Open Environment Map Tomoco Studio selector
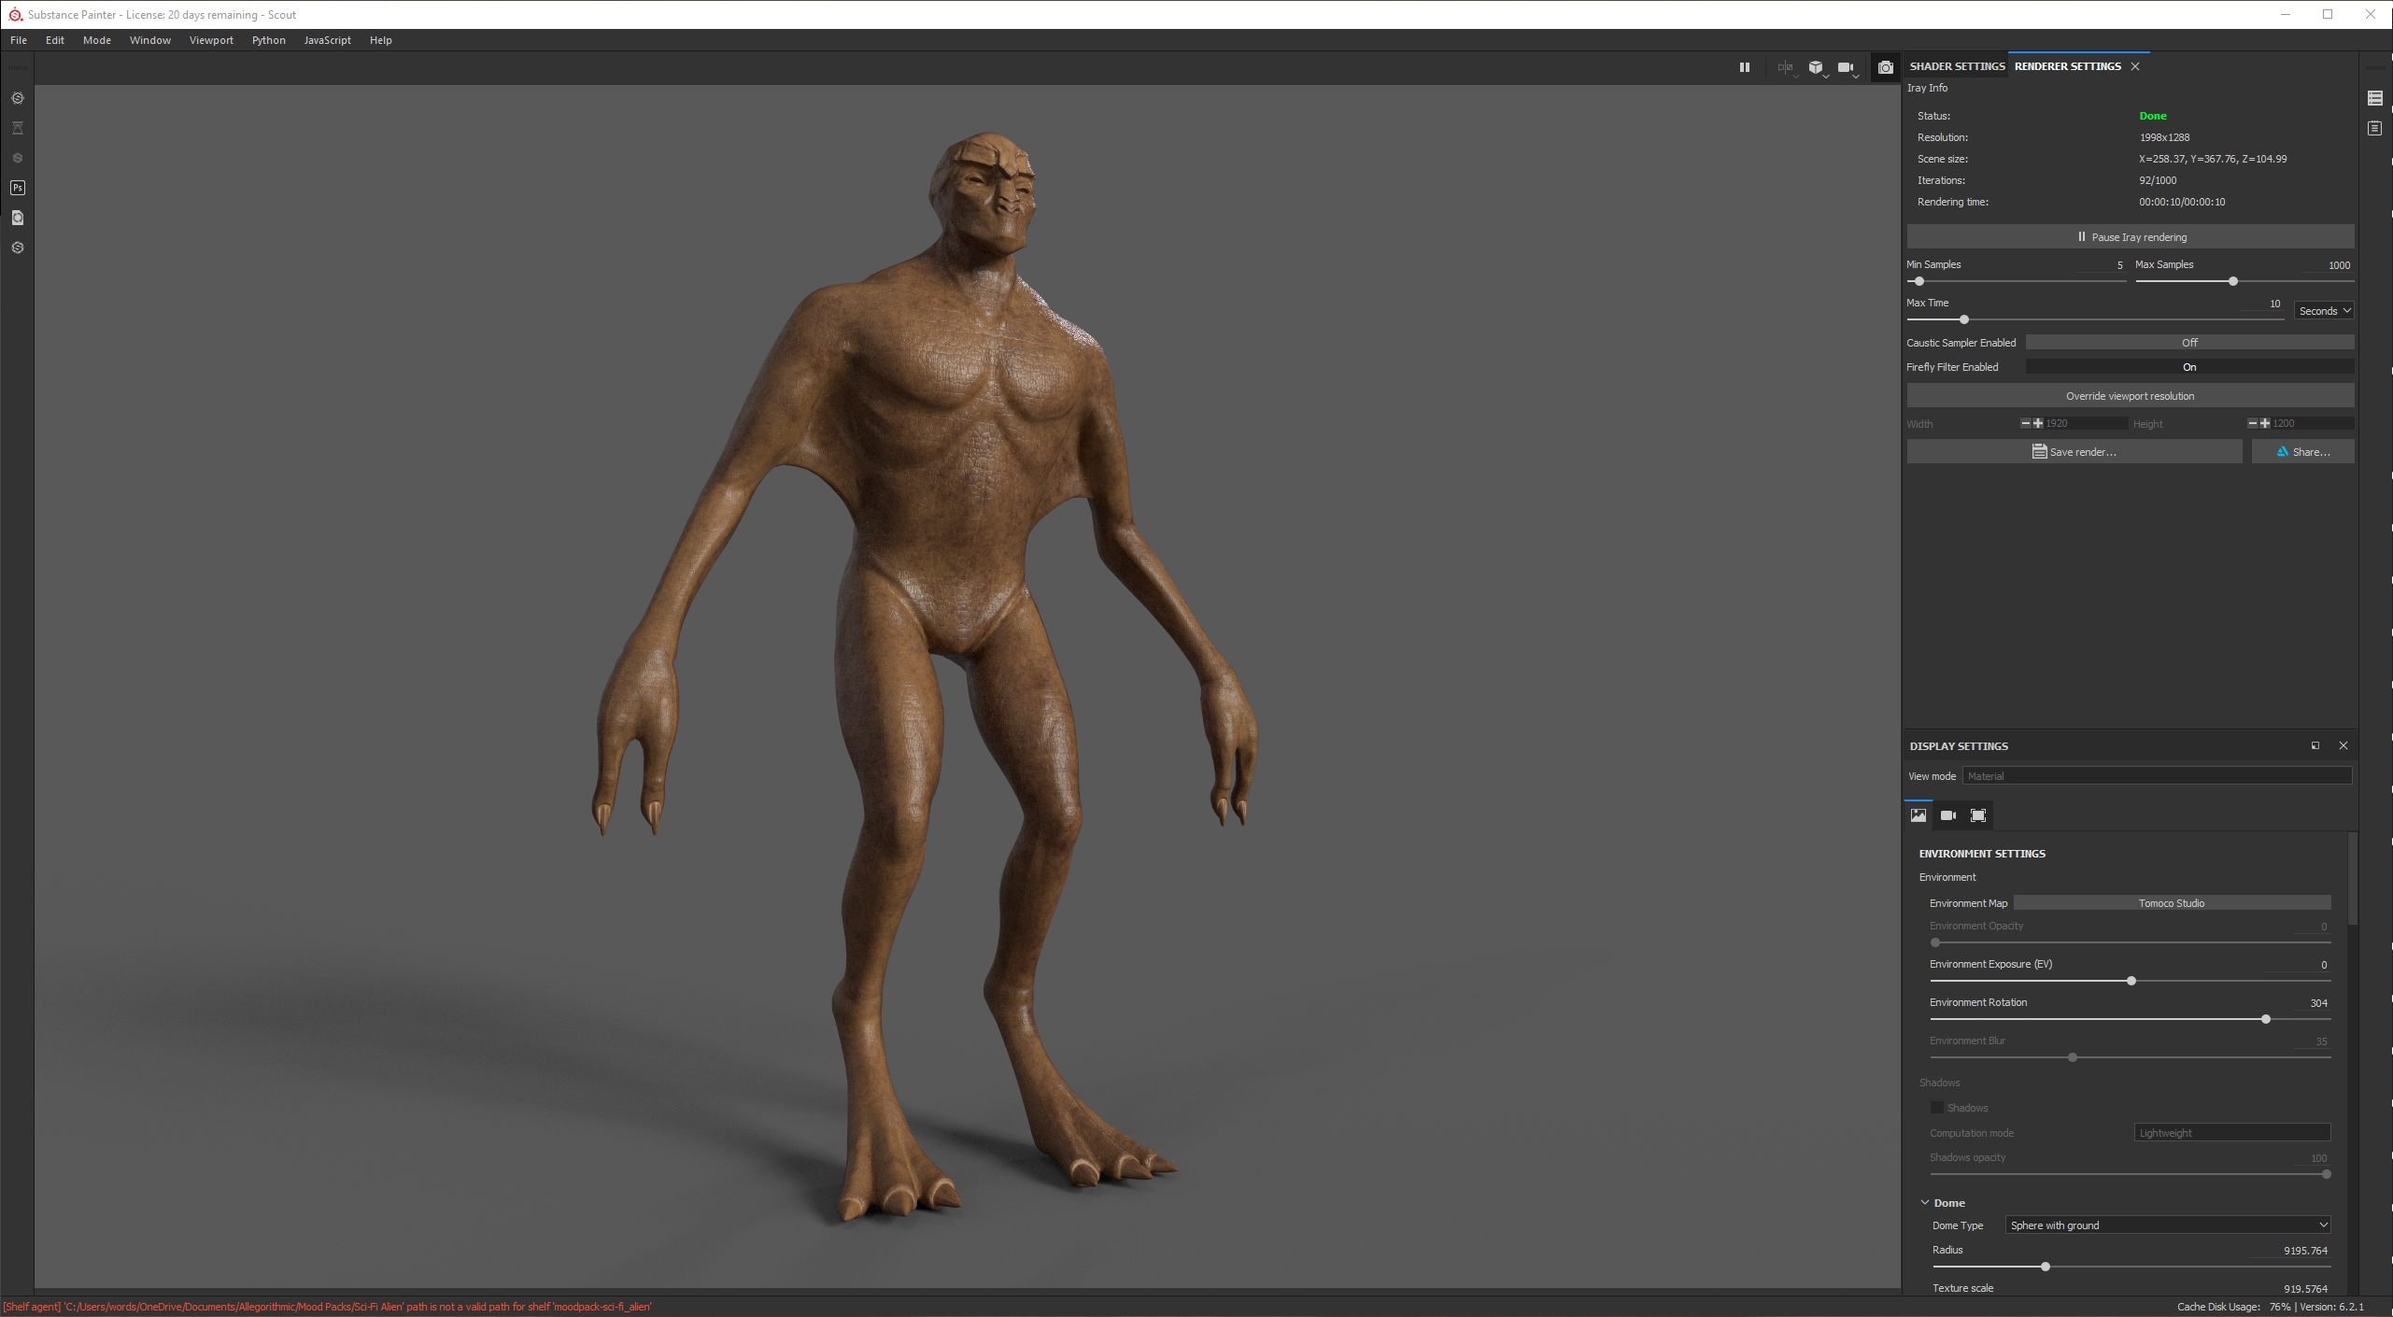Screen dimensions: 2393x1317 2172,903
